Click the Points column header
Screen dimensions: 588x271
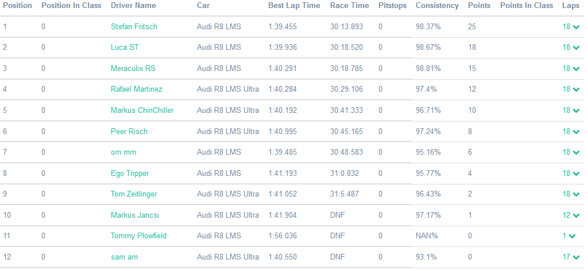coord(479,6)
